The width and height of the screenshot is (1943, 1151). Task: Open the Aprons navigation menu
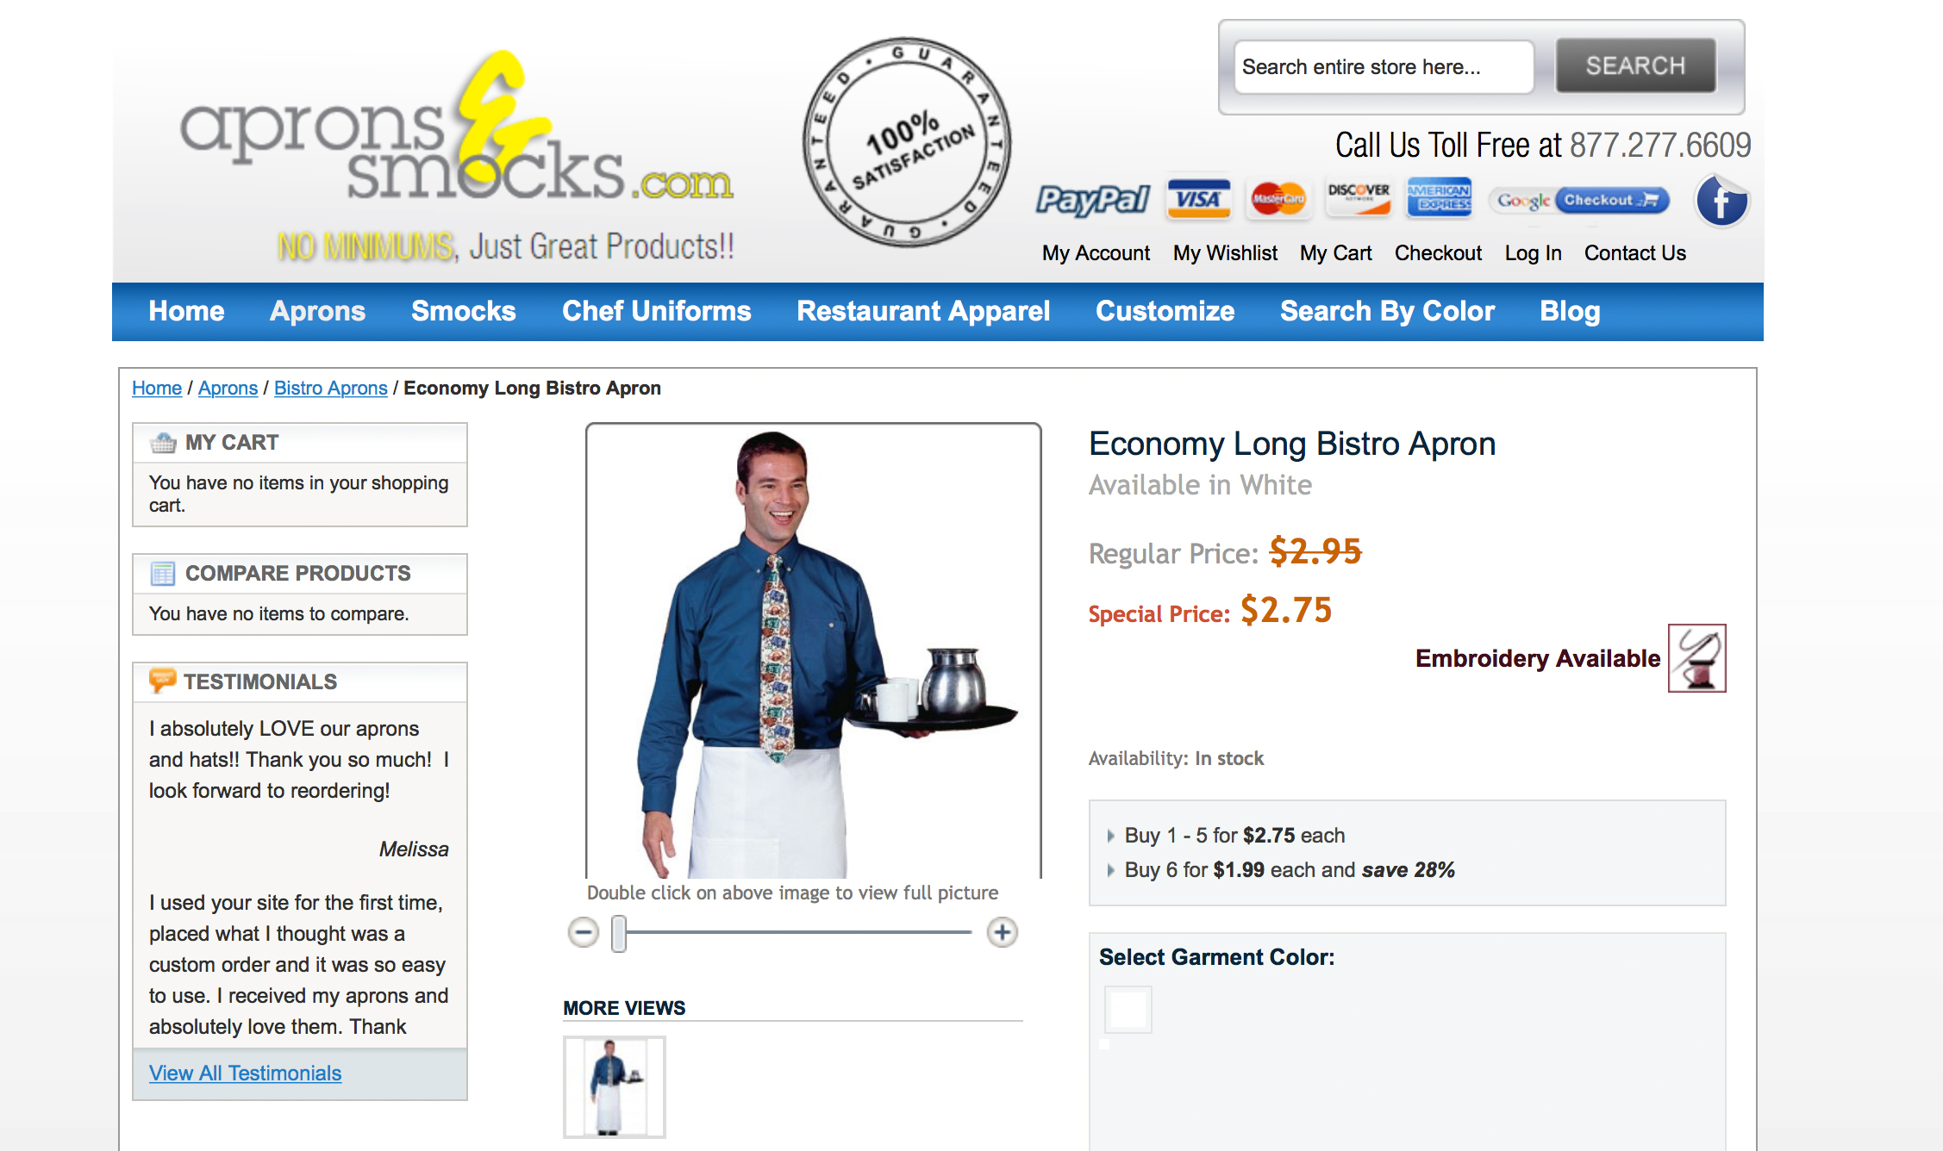[317, 311]
